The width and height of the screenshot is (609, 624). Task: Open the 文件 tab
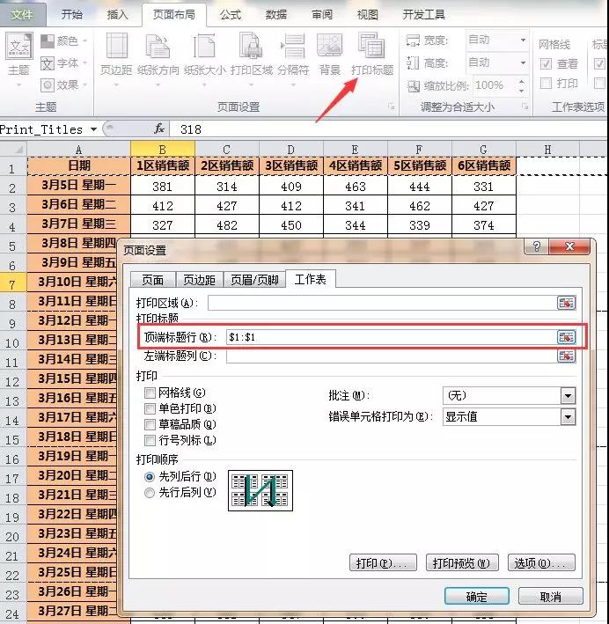pos(22,15)
